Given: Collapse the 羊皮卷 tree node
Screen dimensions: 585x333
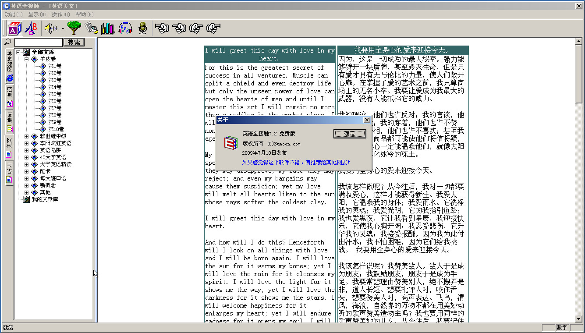Looking at the screenshot, I should (x=26, y=59).
